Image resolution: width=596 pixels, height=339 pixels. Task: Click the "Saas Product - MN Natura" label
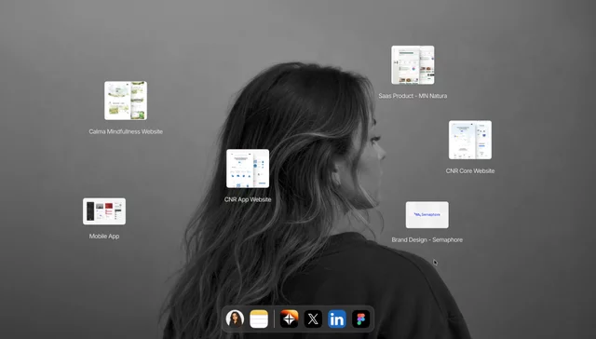click(413, 96)
